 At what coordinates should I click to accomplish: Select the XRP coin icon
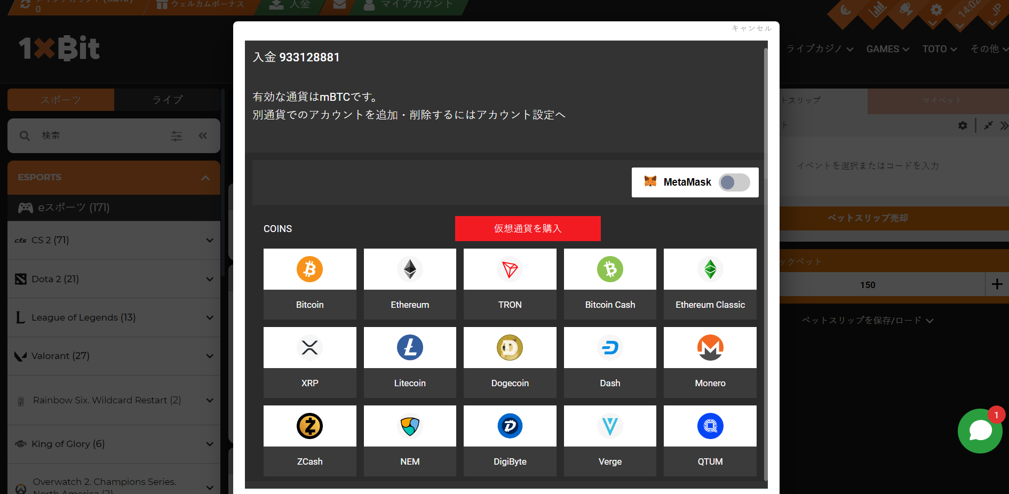309,348
